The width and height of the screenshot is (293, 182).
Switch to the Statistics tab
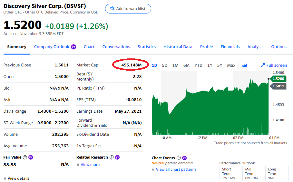coord(147,47)
